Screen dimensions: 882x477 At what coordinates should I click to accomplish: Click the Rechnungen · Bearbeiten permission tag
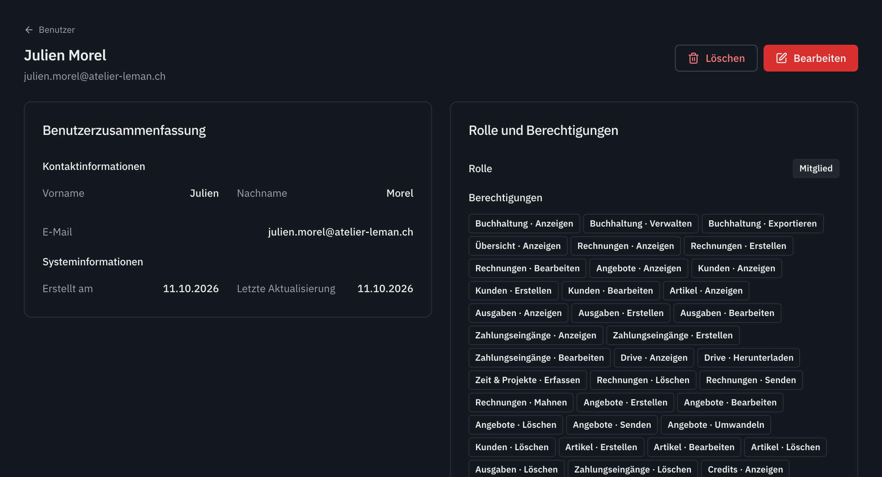(527, 268)
